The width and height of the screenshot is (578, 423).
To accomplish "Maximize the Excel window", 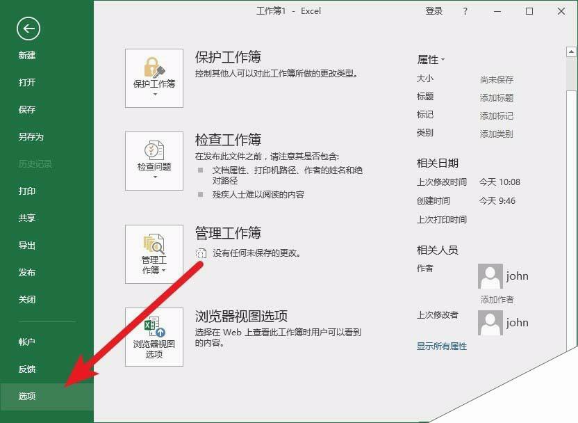I will point(529,11).
